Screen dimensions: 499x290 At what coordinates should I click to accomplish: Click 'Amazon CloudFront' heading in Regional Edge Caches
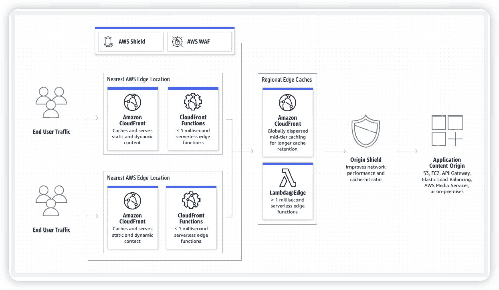287,121
